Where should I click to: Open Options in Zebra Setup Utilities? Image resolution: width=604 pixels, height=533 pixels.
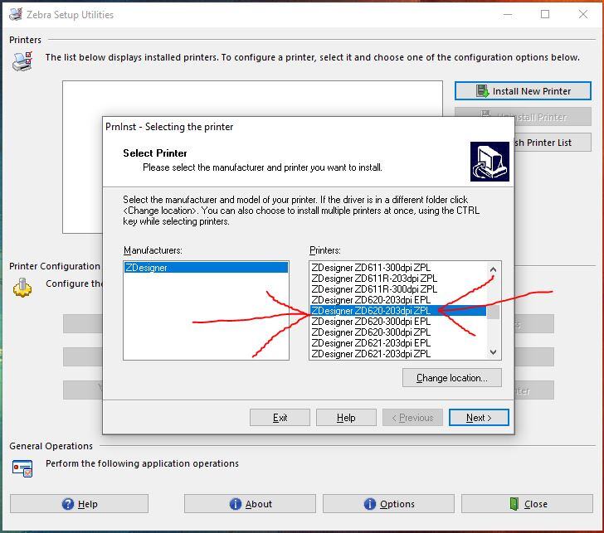coord(388,504)
